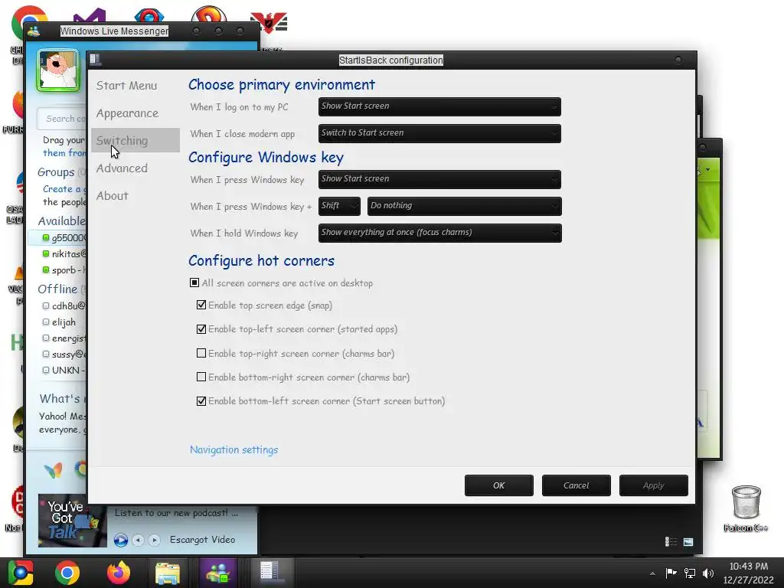Screen dimensions: 784x588
Task: Open the Recycle Bin desktop icon
Action: tap(746, 508)
